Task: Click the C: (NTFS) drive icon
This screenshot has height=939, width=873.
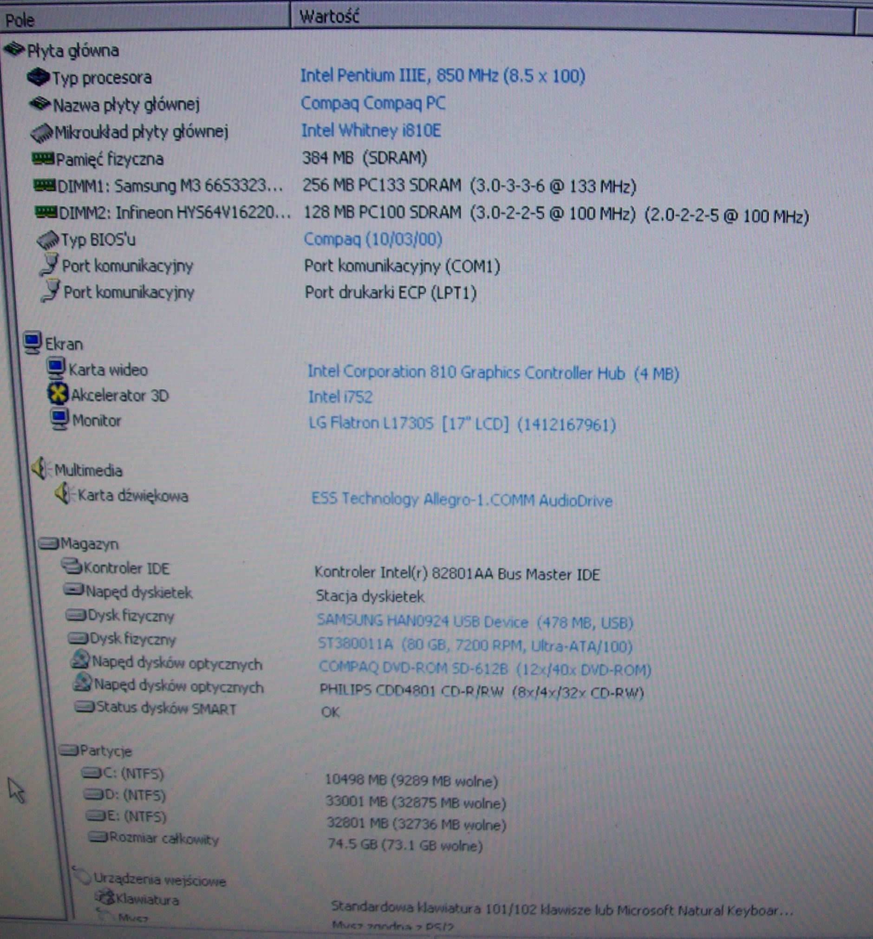Action: [x=91, y=773]
